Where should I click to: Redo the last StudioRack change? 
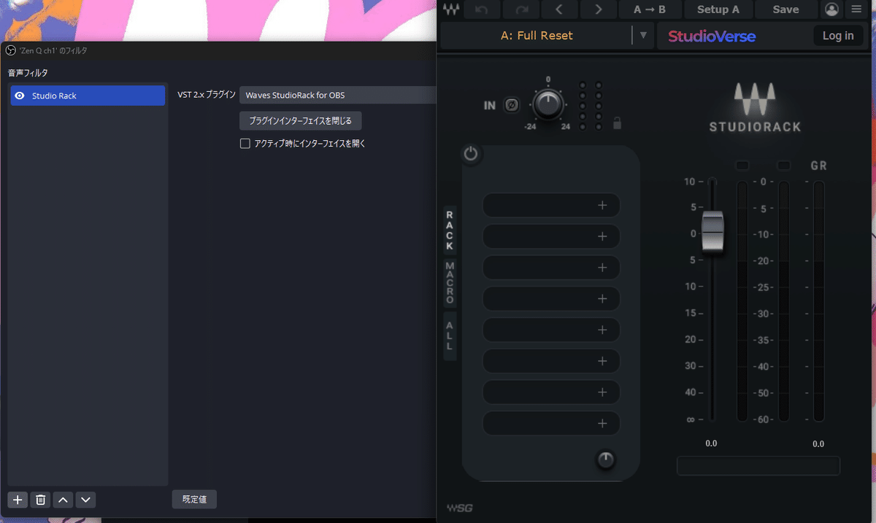click(x=520, y=9)
